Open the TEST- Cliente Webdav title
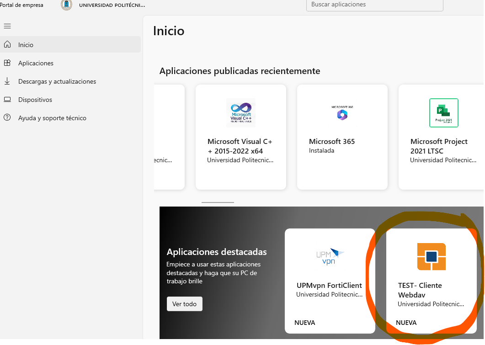Screen dimensions: 485x345 [x=420, y=290]
